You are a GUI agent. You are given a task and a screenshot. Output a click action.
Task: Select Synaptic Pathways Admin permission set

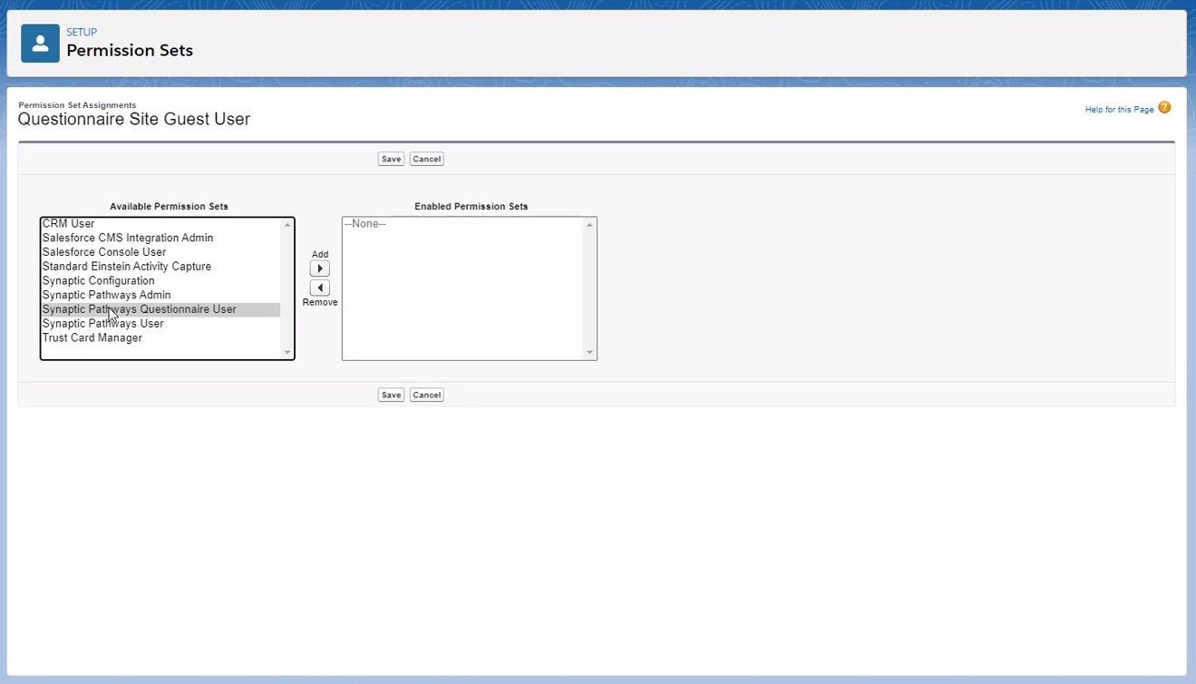point(160,295)
